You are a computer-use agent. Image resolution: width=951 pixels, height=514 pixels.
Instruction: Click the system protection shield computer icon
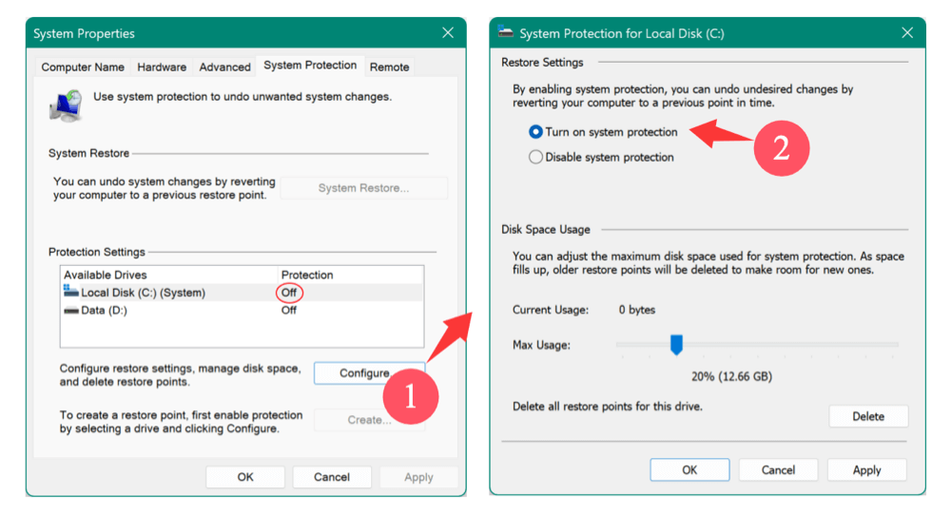[66, 104]
